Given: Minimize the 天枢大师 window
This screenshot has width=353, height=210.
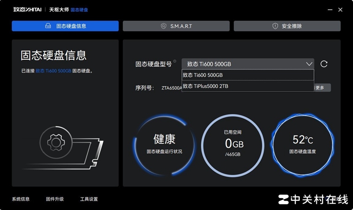Looking at the screenshot, I should [330, 10].
